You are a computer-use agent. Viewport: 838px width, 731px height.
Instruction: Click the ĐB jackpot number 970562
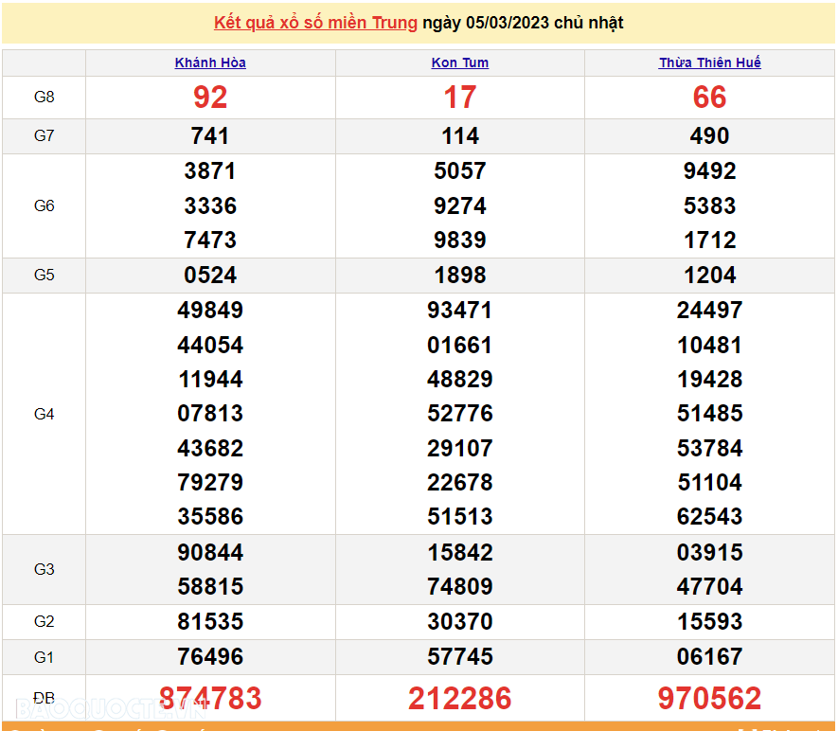[x=710, y=699]
